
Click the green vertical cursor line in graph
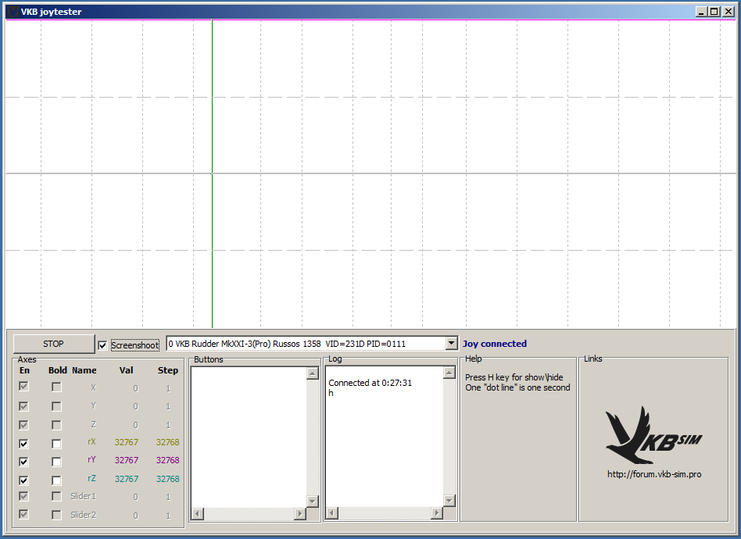coord(212,174)
